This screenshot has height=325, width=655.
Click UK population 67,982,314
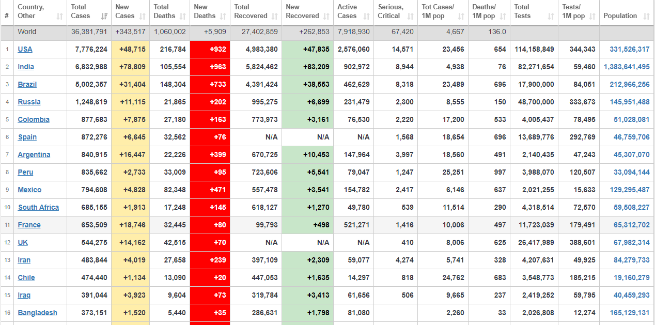[632, 242]
